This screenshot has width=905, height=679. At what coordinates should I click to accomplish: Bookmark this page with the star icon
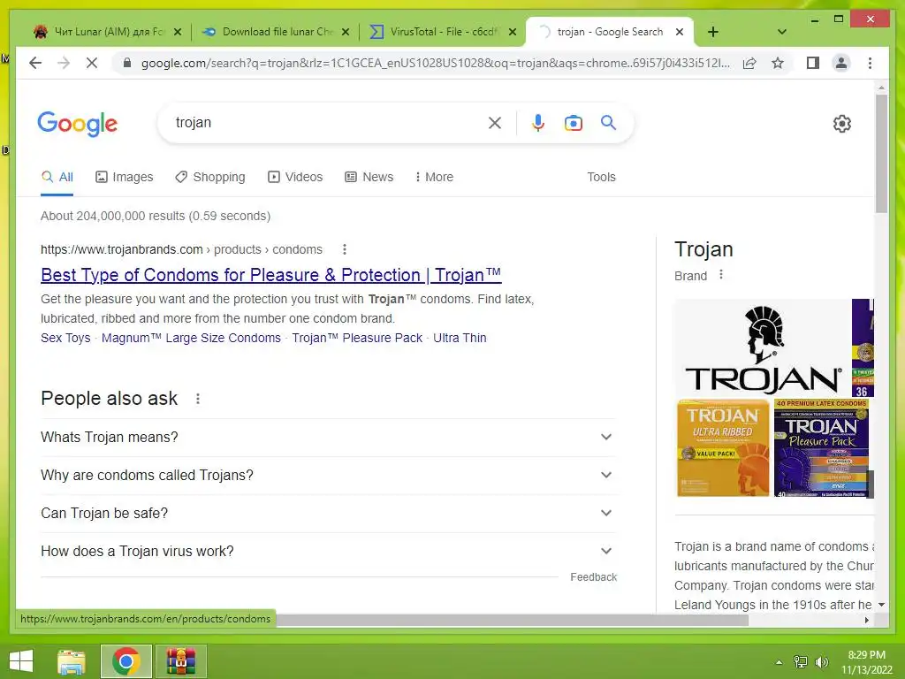tap(778, 63)
